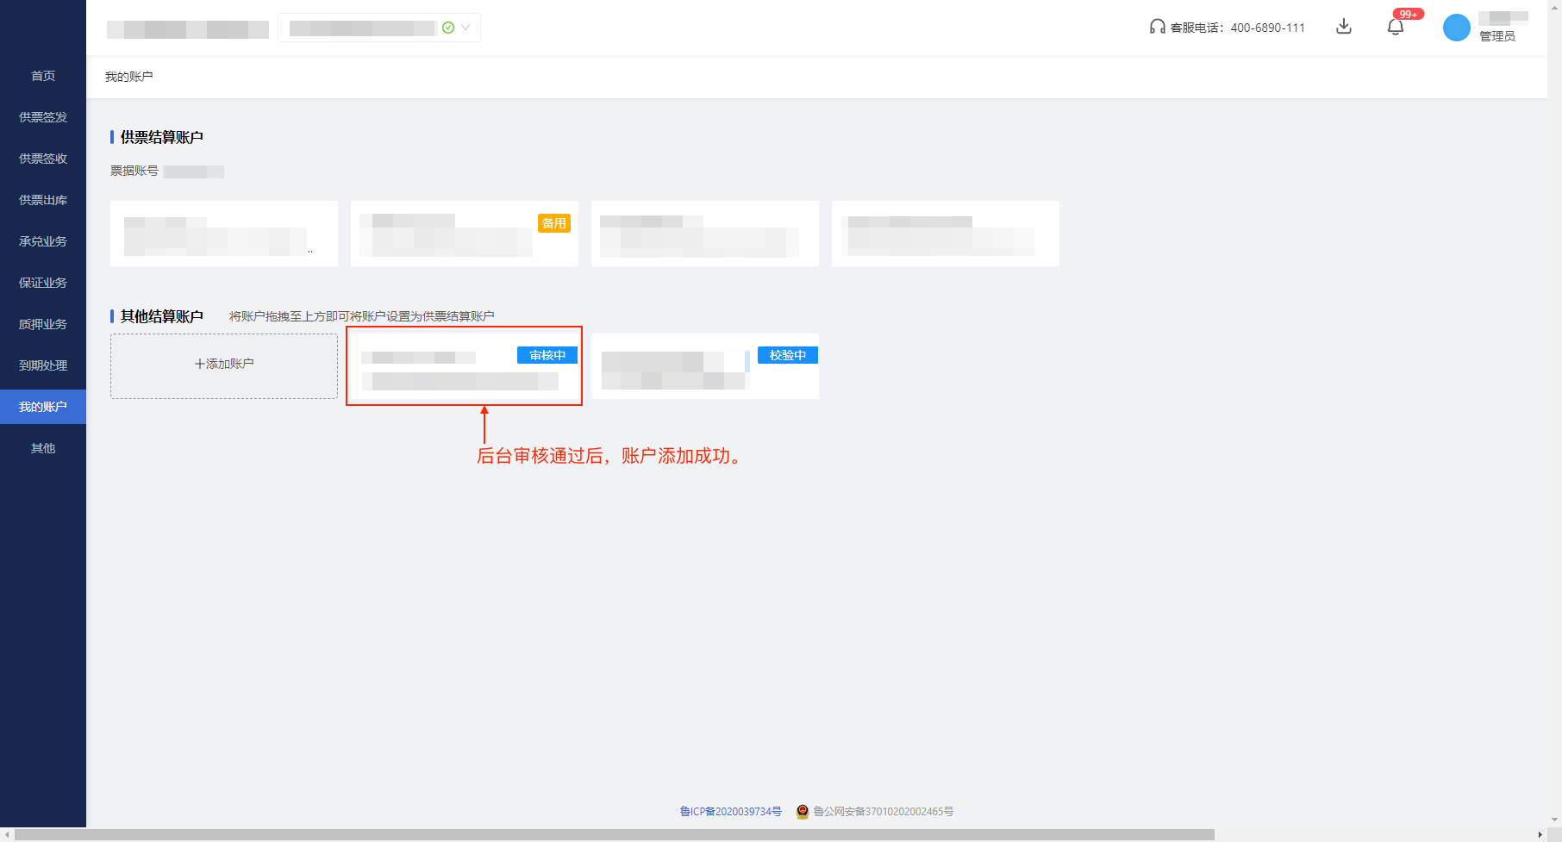Viewport: 1562px width, 842px height.
Task: Click the blue 审核中 status tag
Action: (547, 354)
